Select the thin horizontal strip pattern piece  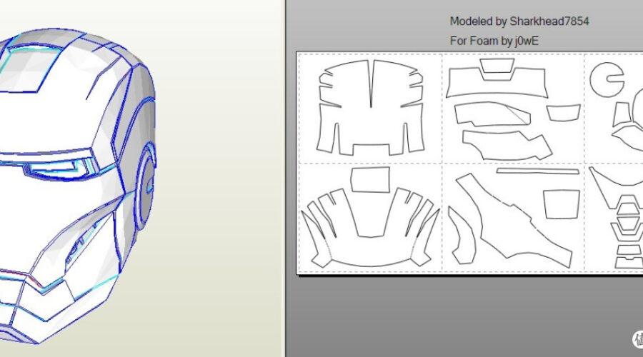tap(537, 171)
